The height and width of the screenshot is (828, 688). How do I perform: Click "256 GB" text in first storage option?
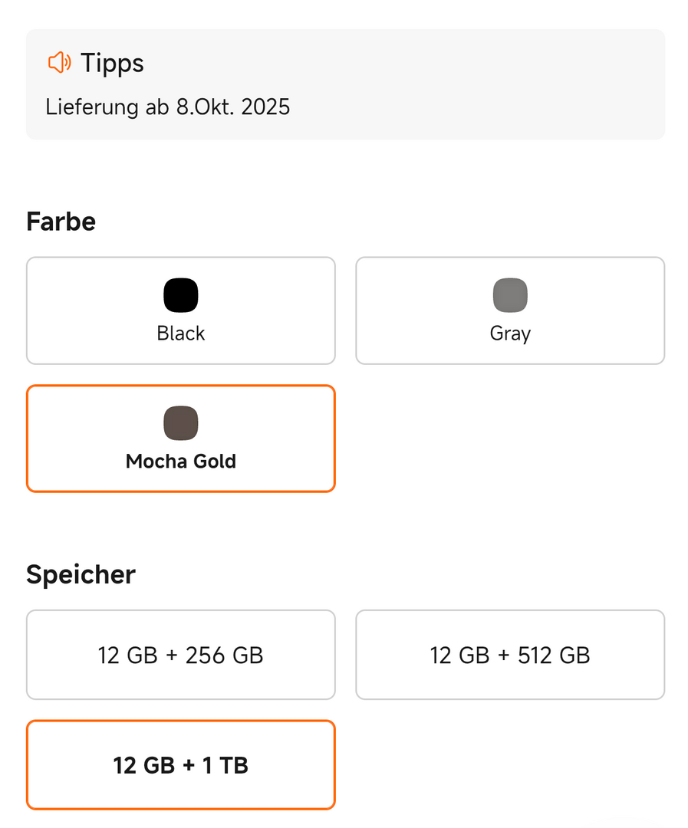pos(225,655)
